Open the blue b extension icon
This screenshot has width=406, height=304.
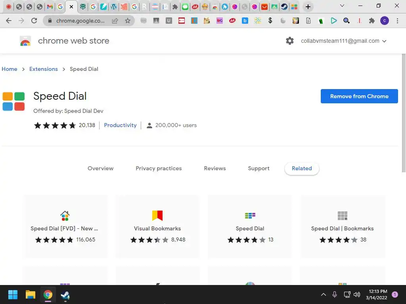click(x=245, y=21)
